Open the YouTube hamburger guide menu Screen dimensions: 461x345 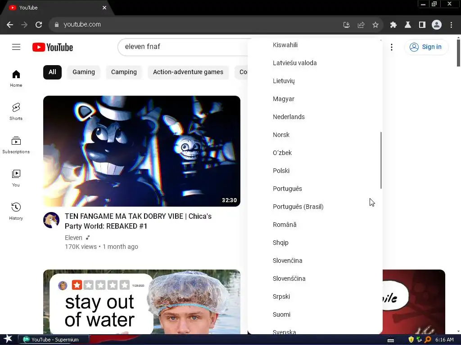pyautogui.click(x=16, y=47)
